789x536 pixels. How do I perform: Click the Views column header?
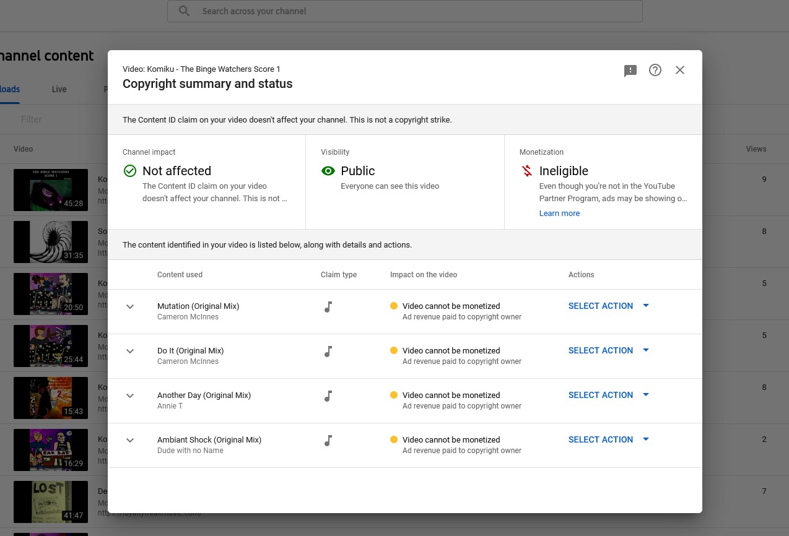point(756,149)
